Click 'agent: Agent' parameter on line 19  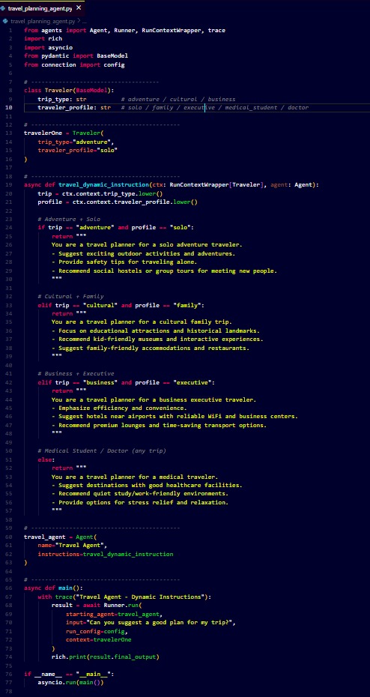point(291,185)
